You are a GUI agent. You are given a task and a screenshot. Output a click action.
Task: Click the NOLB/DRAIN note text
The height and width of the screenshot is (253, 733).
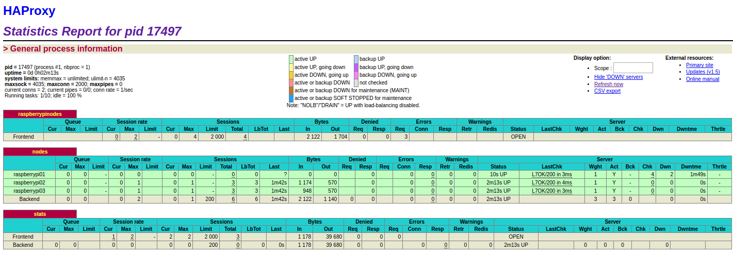point(353,105)
